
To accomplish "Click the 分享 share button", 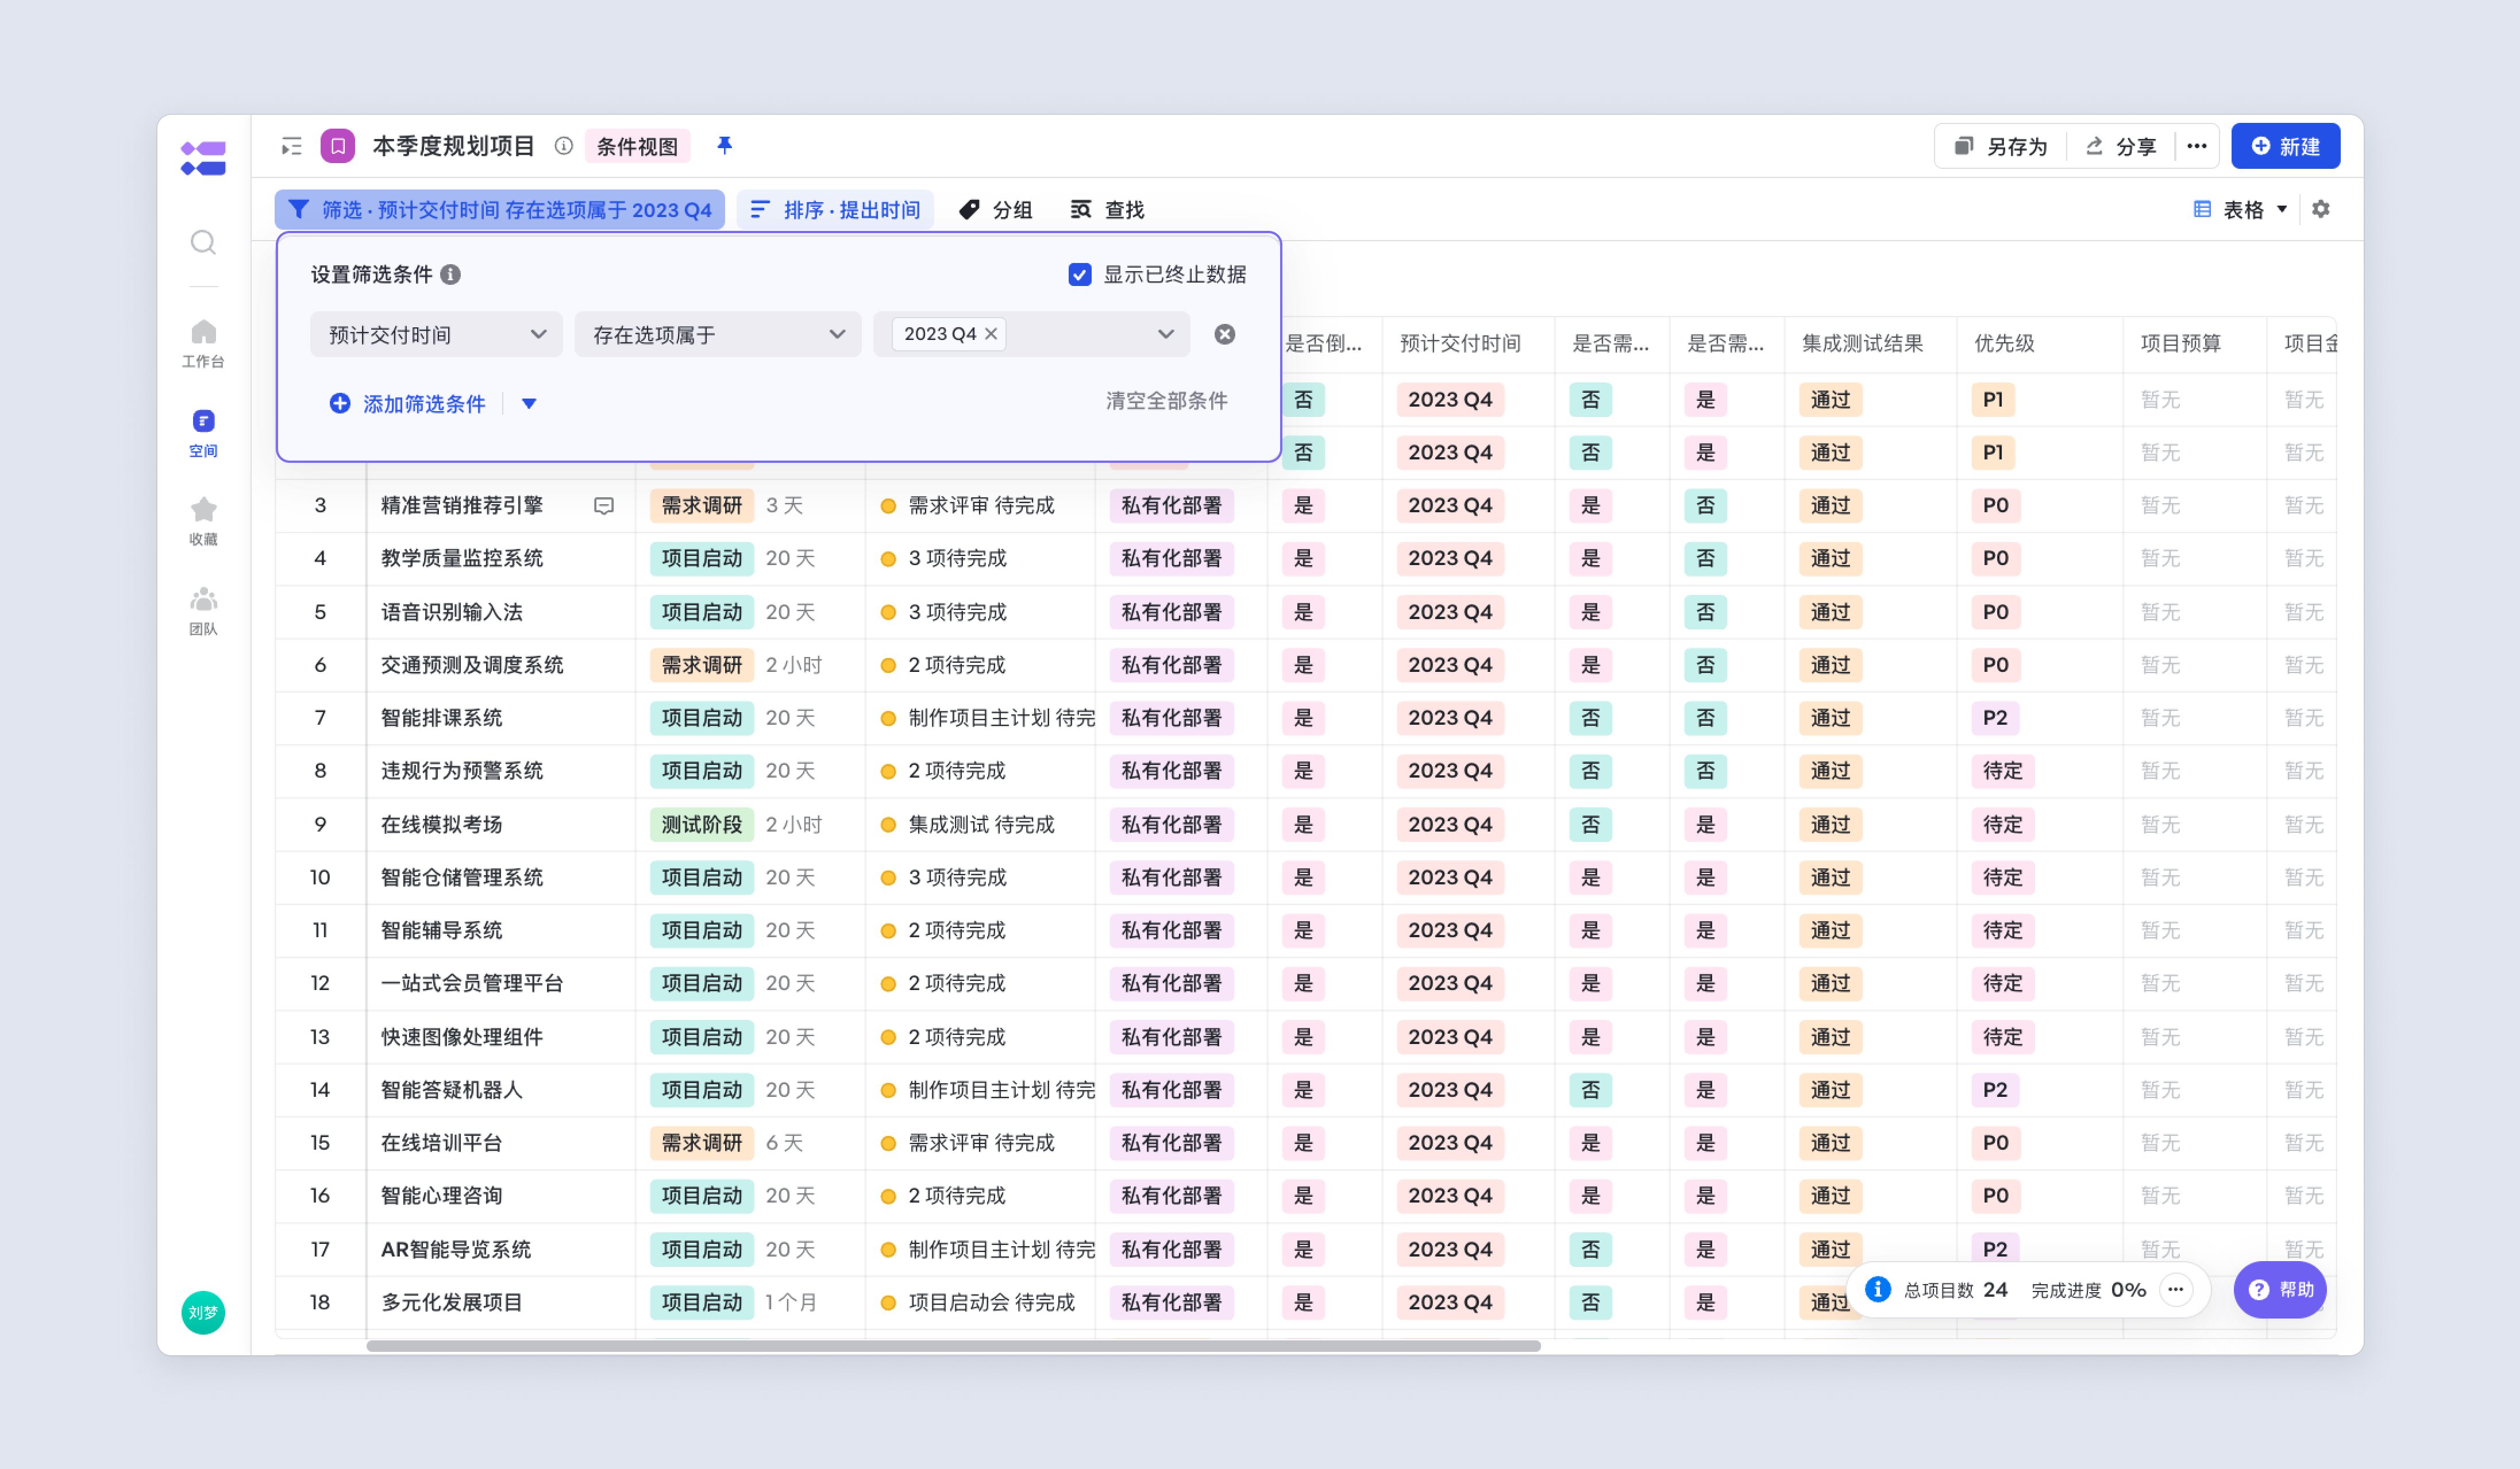I will coord(2121,146).
